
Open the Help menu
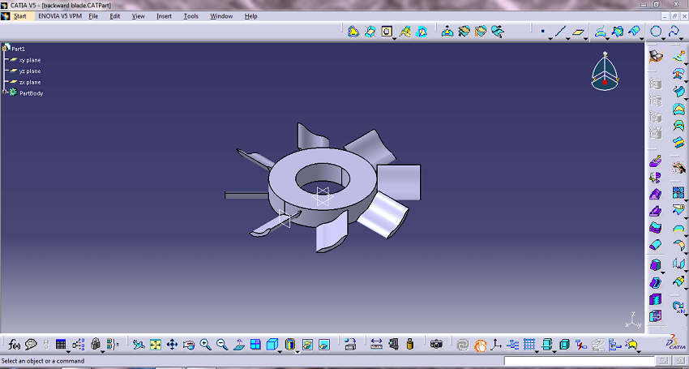[251, 16]
